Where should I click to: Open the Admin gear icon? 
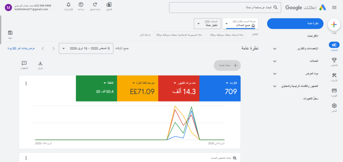334,106
